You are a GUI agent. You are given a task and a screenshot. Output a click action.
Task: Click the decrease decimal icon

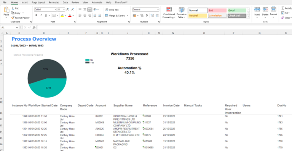coord(157,16)
